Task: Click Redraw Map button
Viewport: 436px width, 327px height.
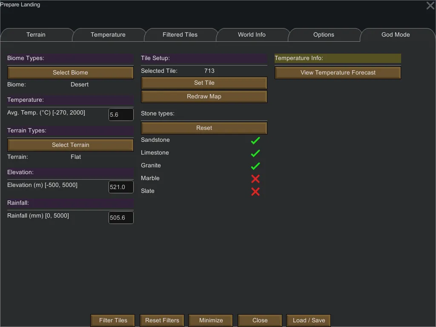Action: [204, 97]
